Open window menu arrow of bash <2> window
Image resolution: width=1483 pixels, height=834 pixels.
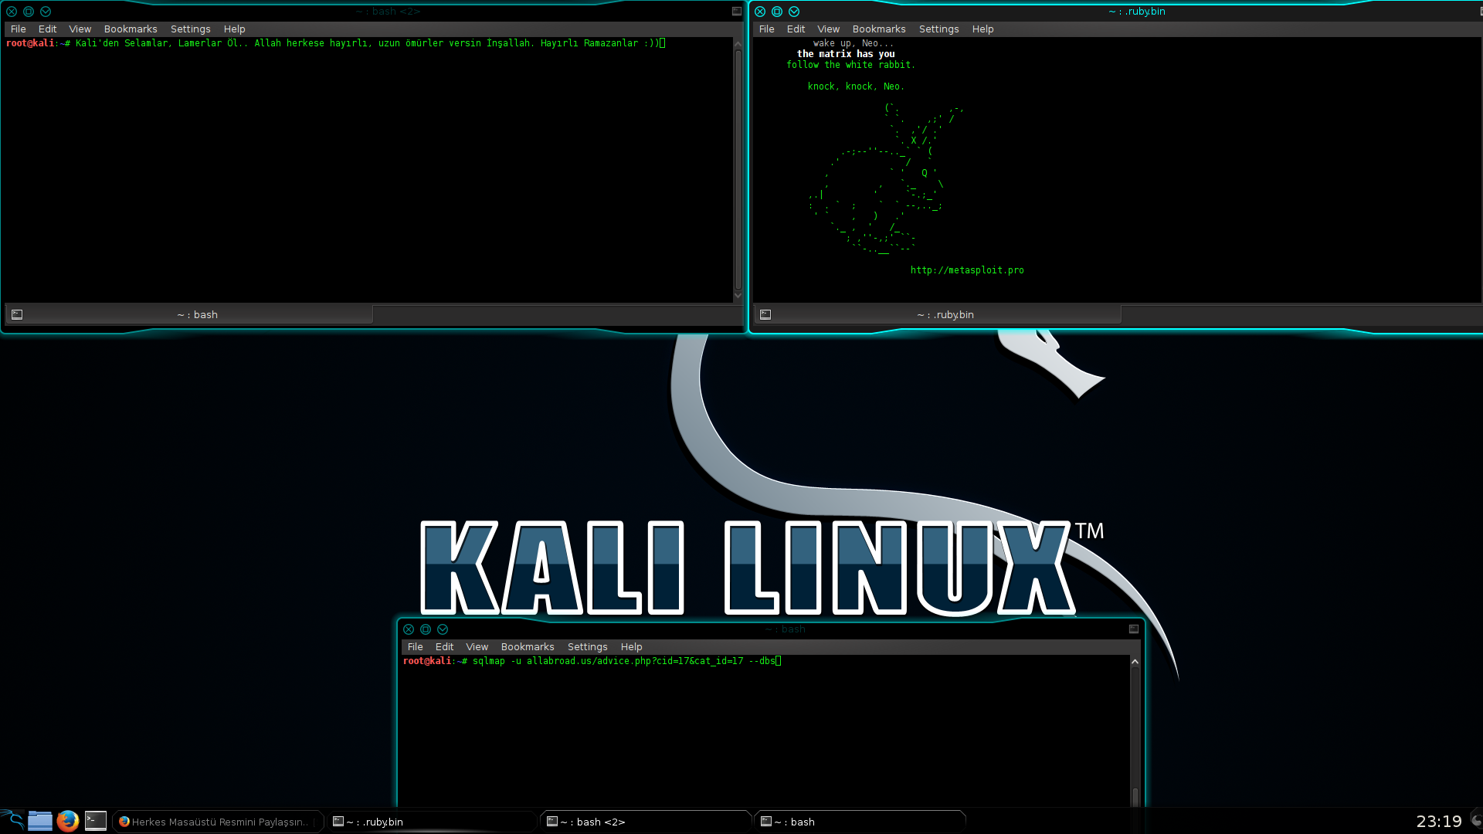click(x=46, y=12)
